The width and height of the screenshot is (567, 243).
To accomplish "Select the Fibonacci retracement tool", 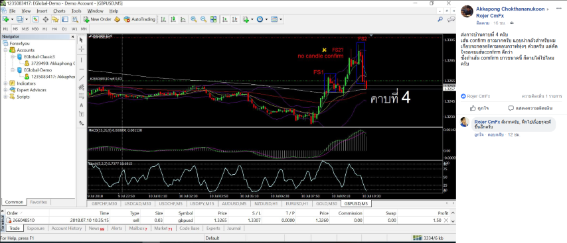I will [x=81, y=96].
